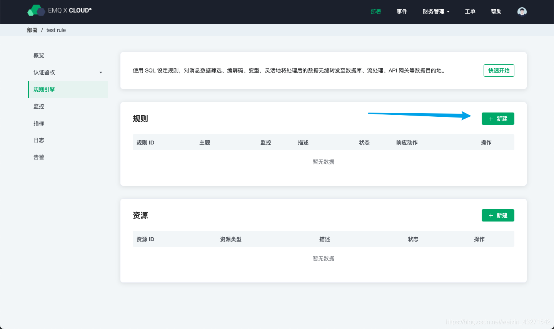
Task: Click the 快速开始 button
Action: 499,70
